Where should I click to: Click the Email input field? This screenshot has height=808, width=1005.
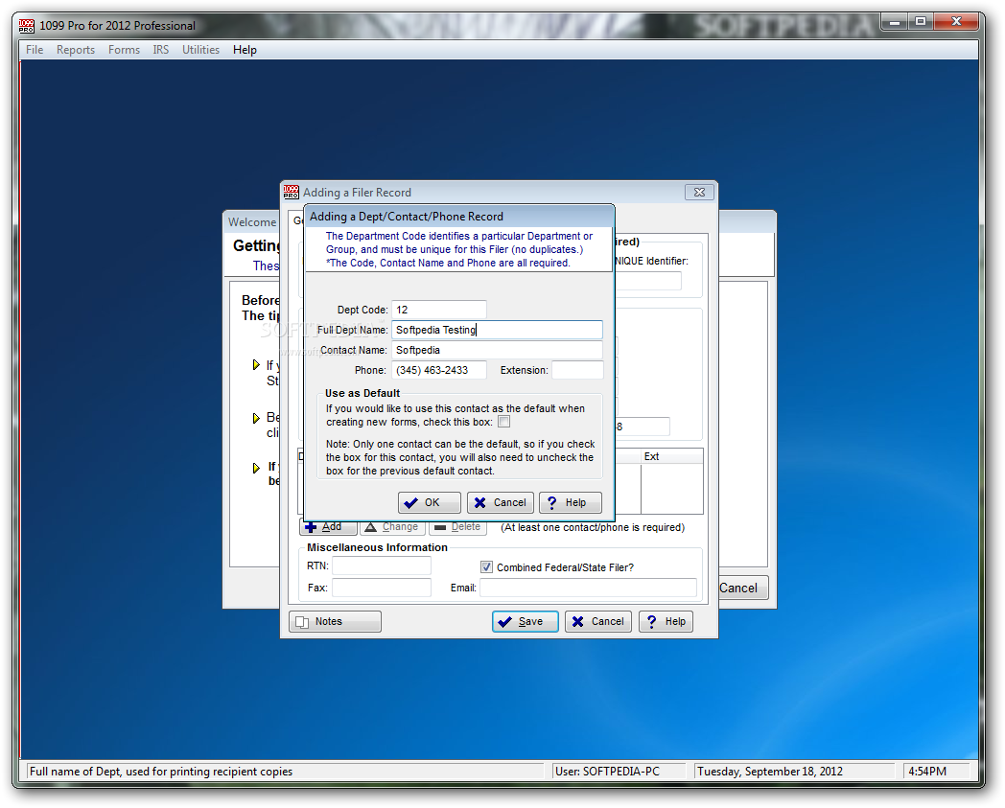pyautogui.click(x=589, y=588)
